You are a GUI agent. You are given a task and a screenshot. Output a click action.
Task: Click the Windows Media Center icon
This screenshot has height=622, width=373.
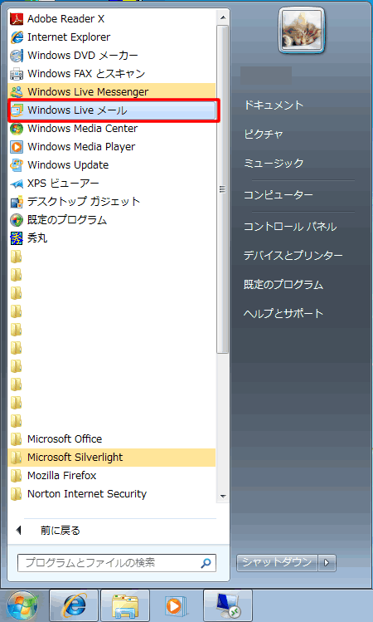point(17,128)
